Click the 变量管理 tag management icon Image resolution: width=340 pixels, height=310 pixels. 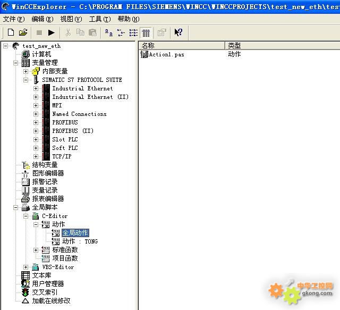click(x=25, y=63)
